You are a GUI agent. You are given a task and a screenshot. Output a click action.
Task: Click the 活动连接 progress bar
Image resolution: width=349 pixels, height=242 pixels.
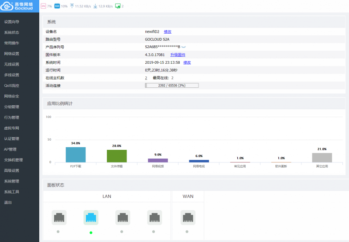171,85
